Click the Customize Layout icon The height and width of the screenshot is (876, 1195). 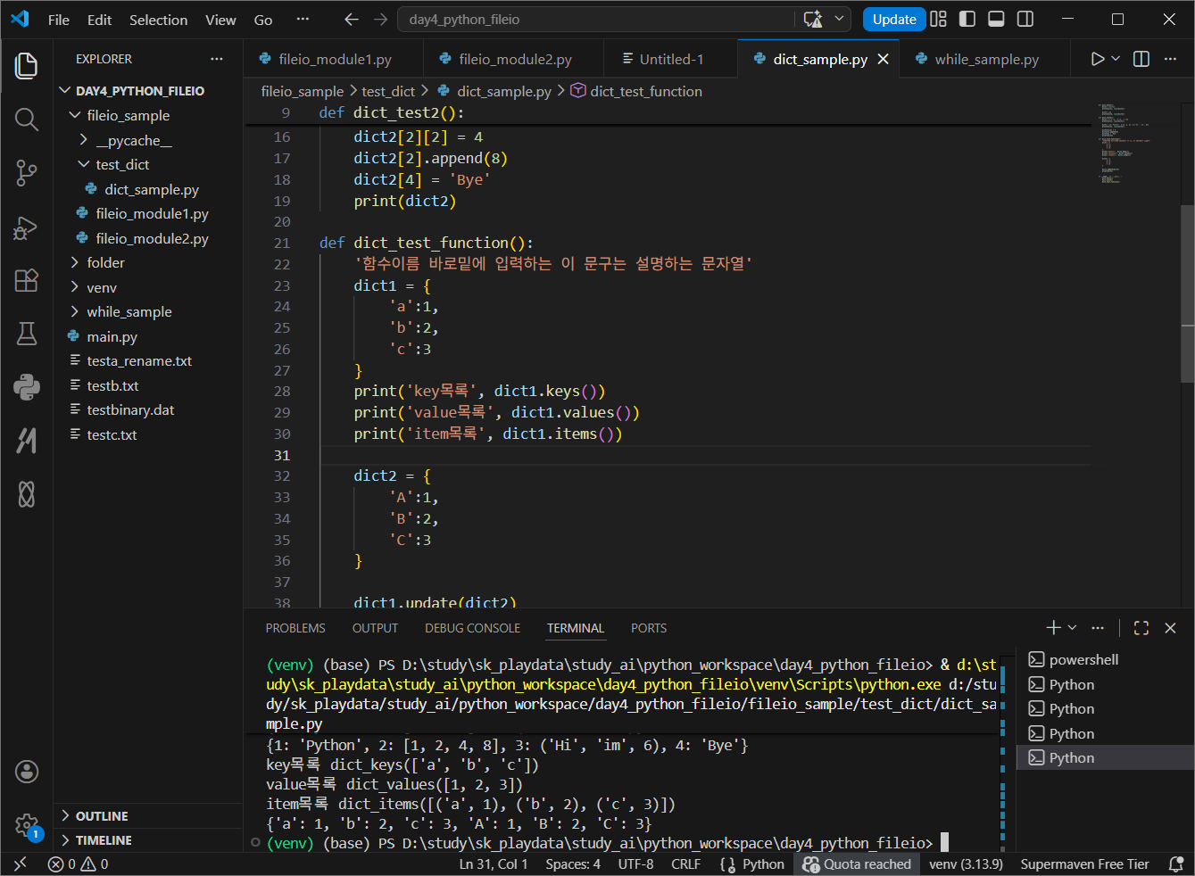(x=938, y=19)
